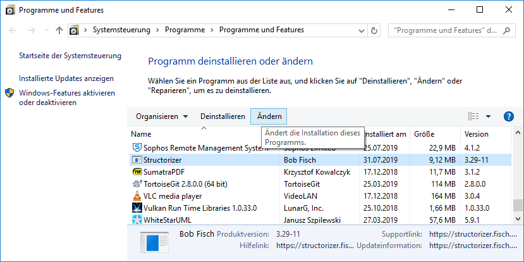Click the version 3.29-11 cell
The width and height of the screenshot is (524, 262).
click(477, 160)
